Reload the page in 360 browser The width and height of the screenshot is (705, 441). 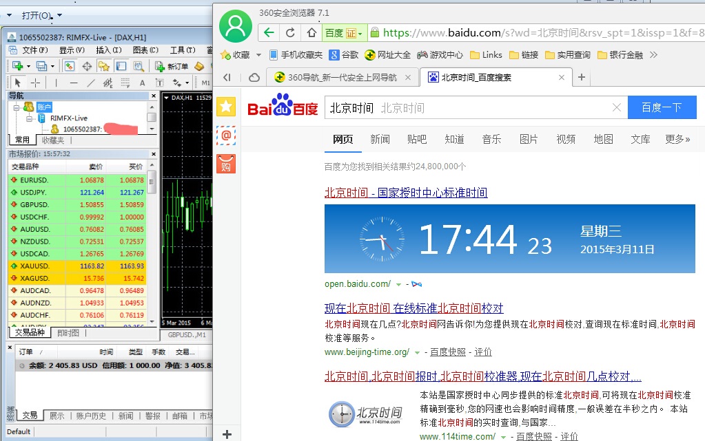click(290, 32)
